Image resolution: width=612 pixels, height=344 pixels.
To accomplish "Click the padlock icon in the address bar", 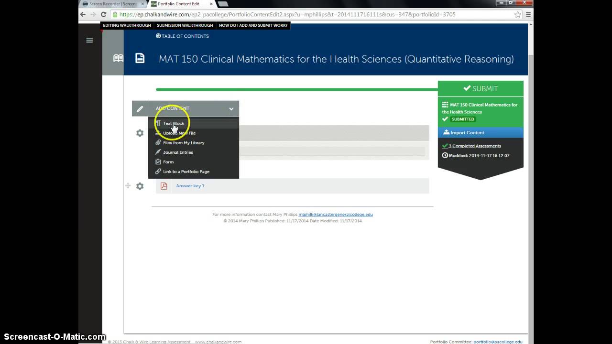I will [x=115, y=14].
